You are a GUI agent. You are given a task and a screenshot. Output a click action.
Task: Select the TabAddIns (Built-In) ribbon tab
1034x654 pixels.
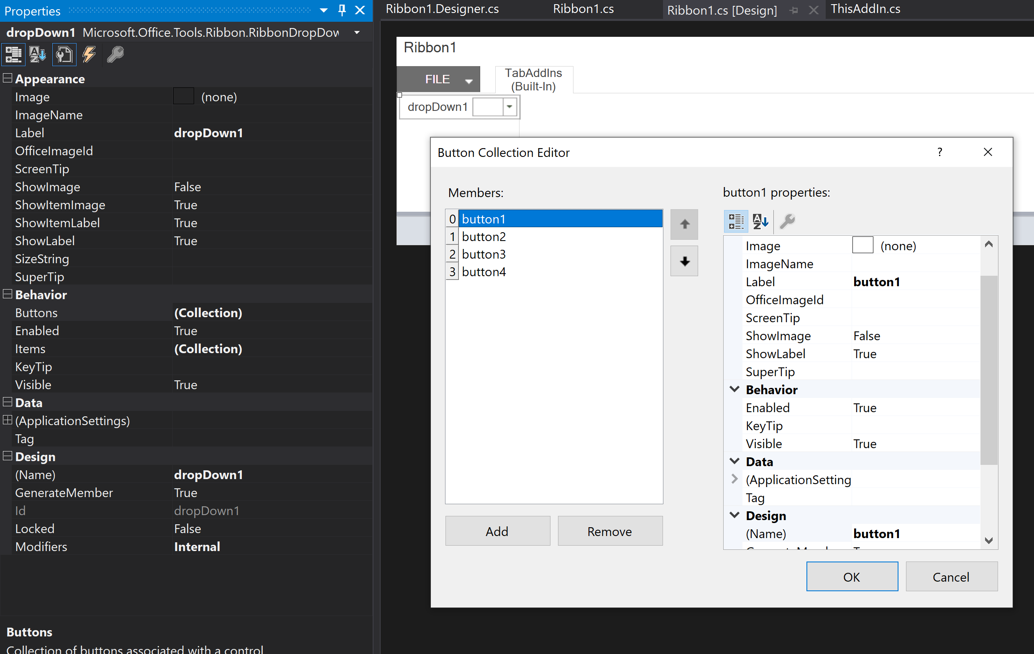click(533, 80)
